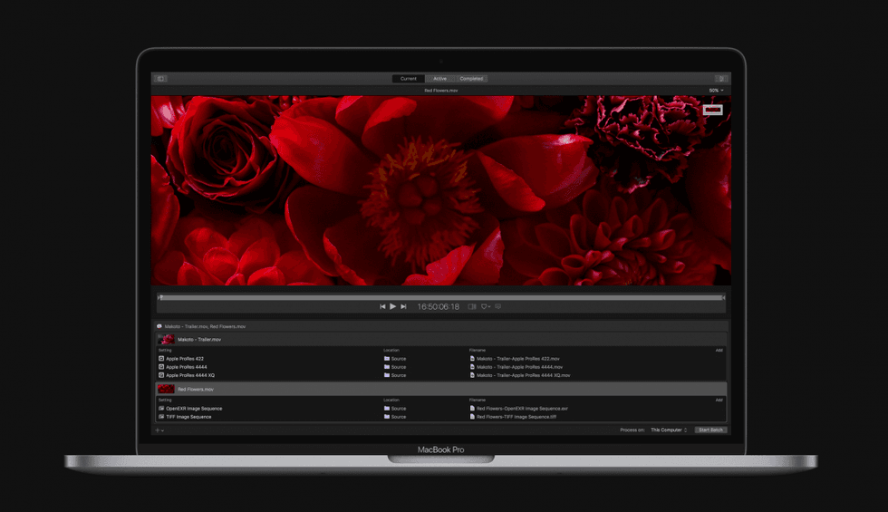The image size is (888, 512).
Task: Play the Red Flowers preview
Action: tap(393, 306)
